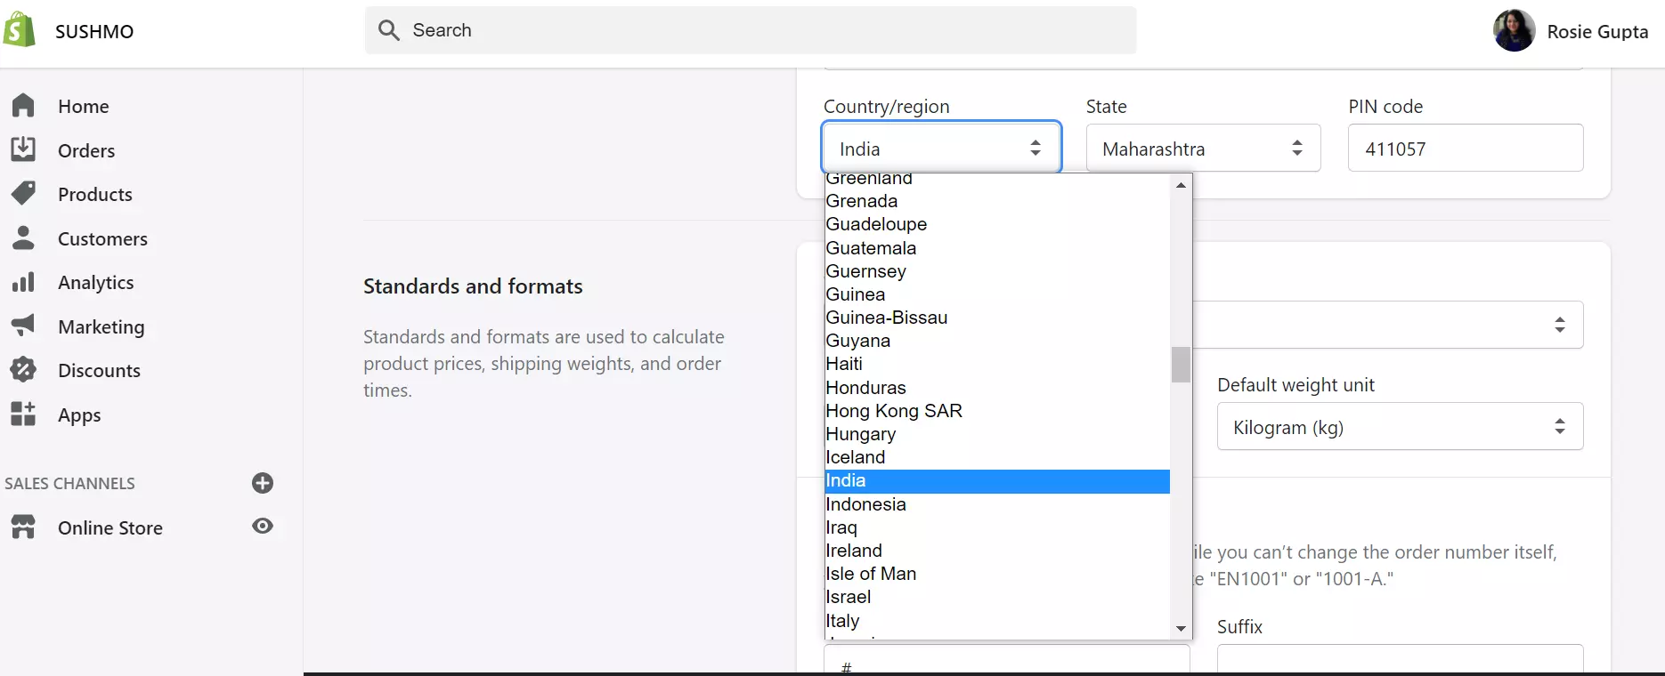
Task: Select Indonesia from the country list
Action: tap(997, 504)
